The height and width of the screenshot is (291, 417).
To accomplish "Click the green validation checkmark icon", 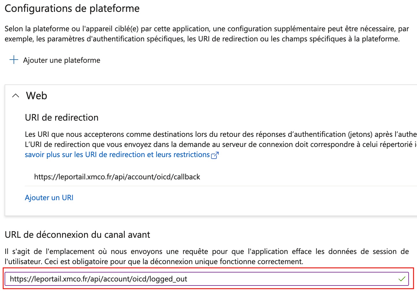I will point(402,279).
